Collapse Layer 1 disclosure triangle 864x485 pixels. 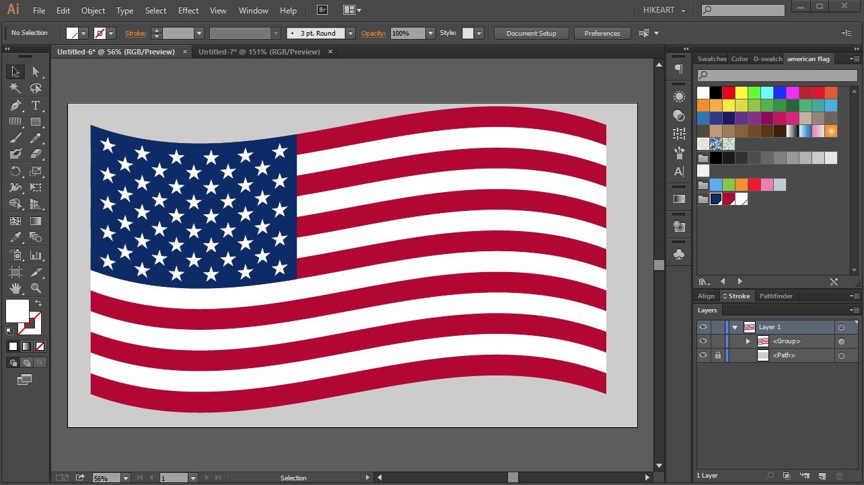pos(735,326)
